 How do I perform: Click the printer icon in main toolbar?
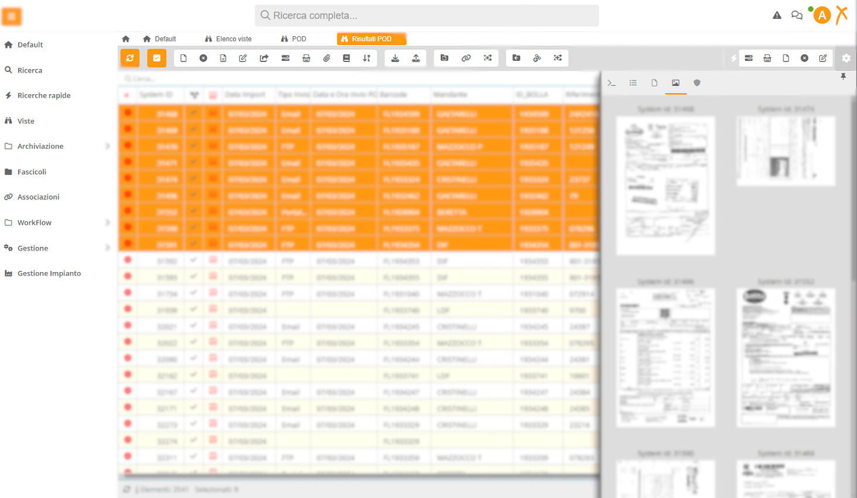(306, 58)
